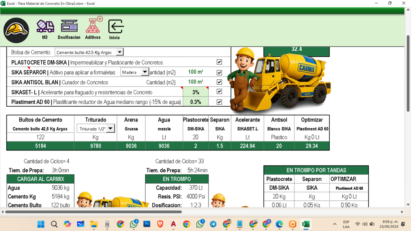The image size is (411, 231).
Task: Click the Excel taskbar icon
Action: click(x=306, y=224)
